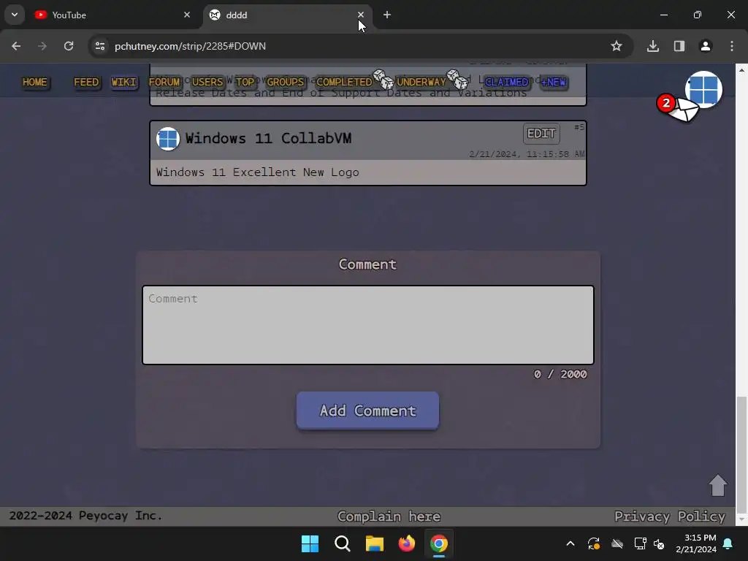Viewport: 748px width, 561px height.
Task: Reload the current page
Action: [x=69, y=46]
